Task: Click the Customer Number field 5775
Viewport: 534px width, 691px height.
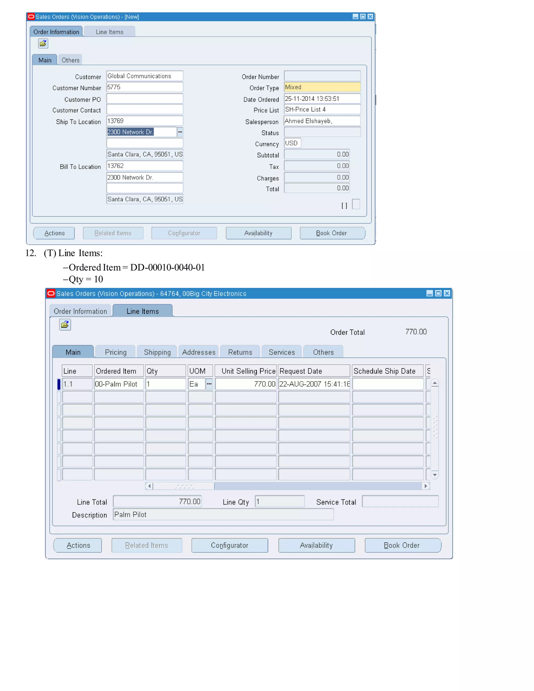Action: tap(145, 87)
